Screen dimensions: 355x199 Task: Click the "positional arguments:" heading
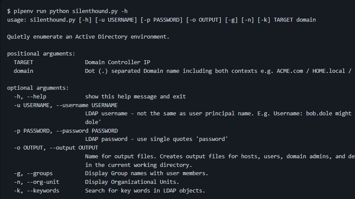[41, 54]
